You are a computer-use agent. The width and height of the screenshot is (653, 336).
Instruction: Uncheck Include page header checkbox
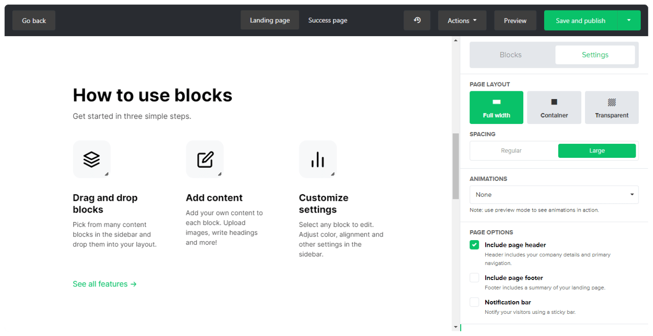tap(474, 245)
